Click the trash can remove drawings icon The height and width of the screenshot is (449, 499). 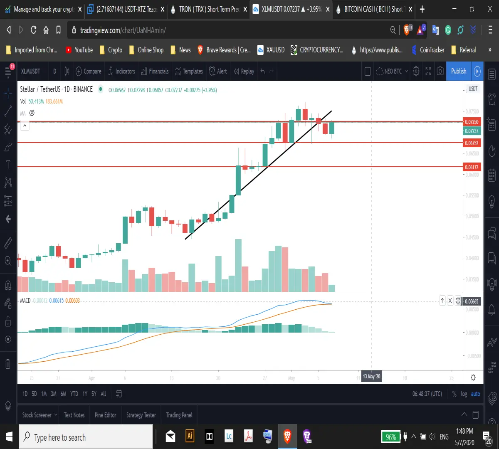point(8,364)
